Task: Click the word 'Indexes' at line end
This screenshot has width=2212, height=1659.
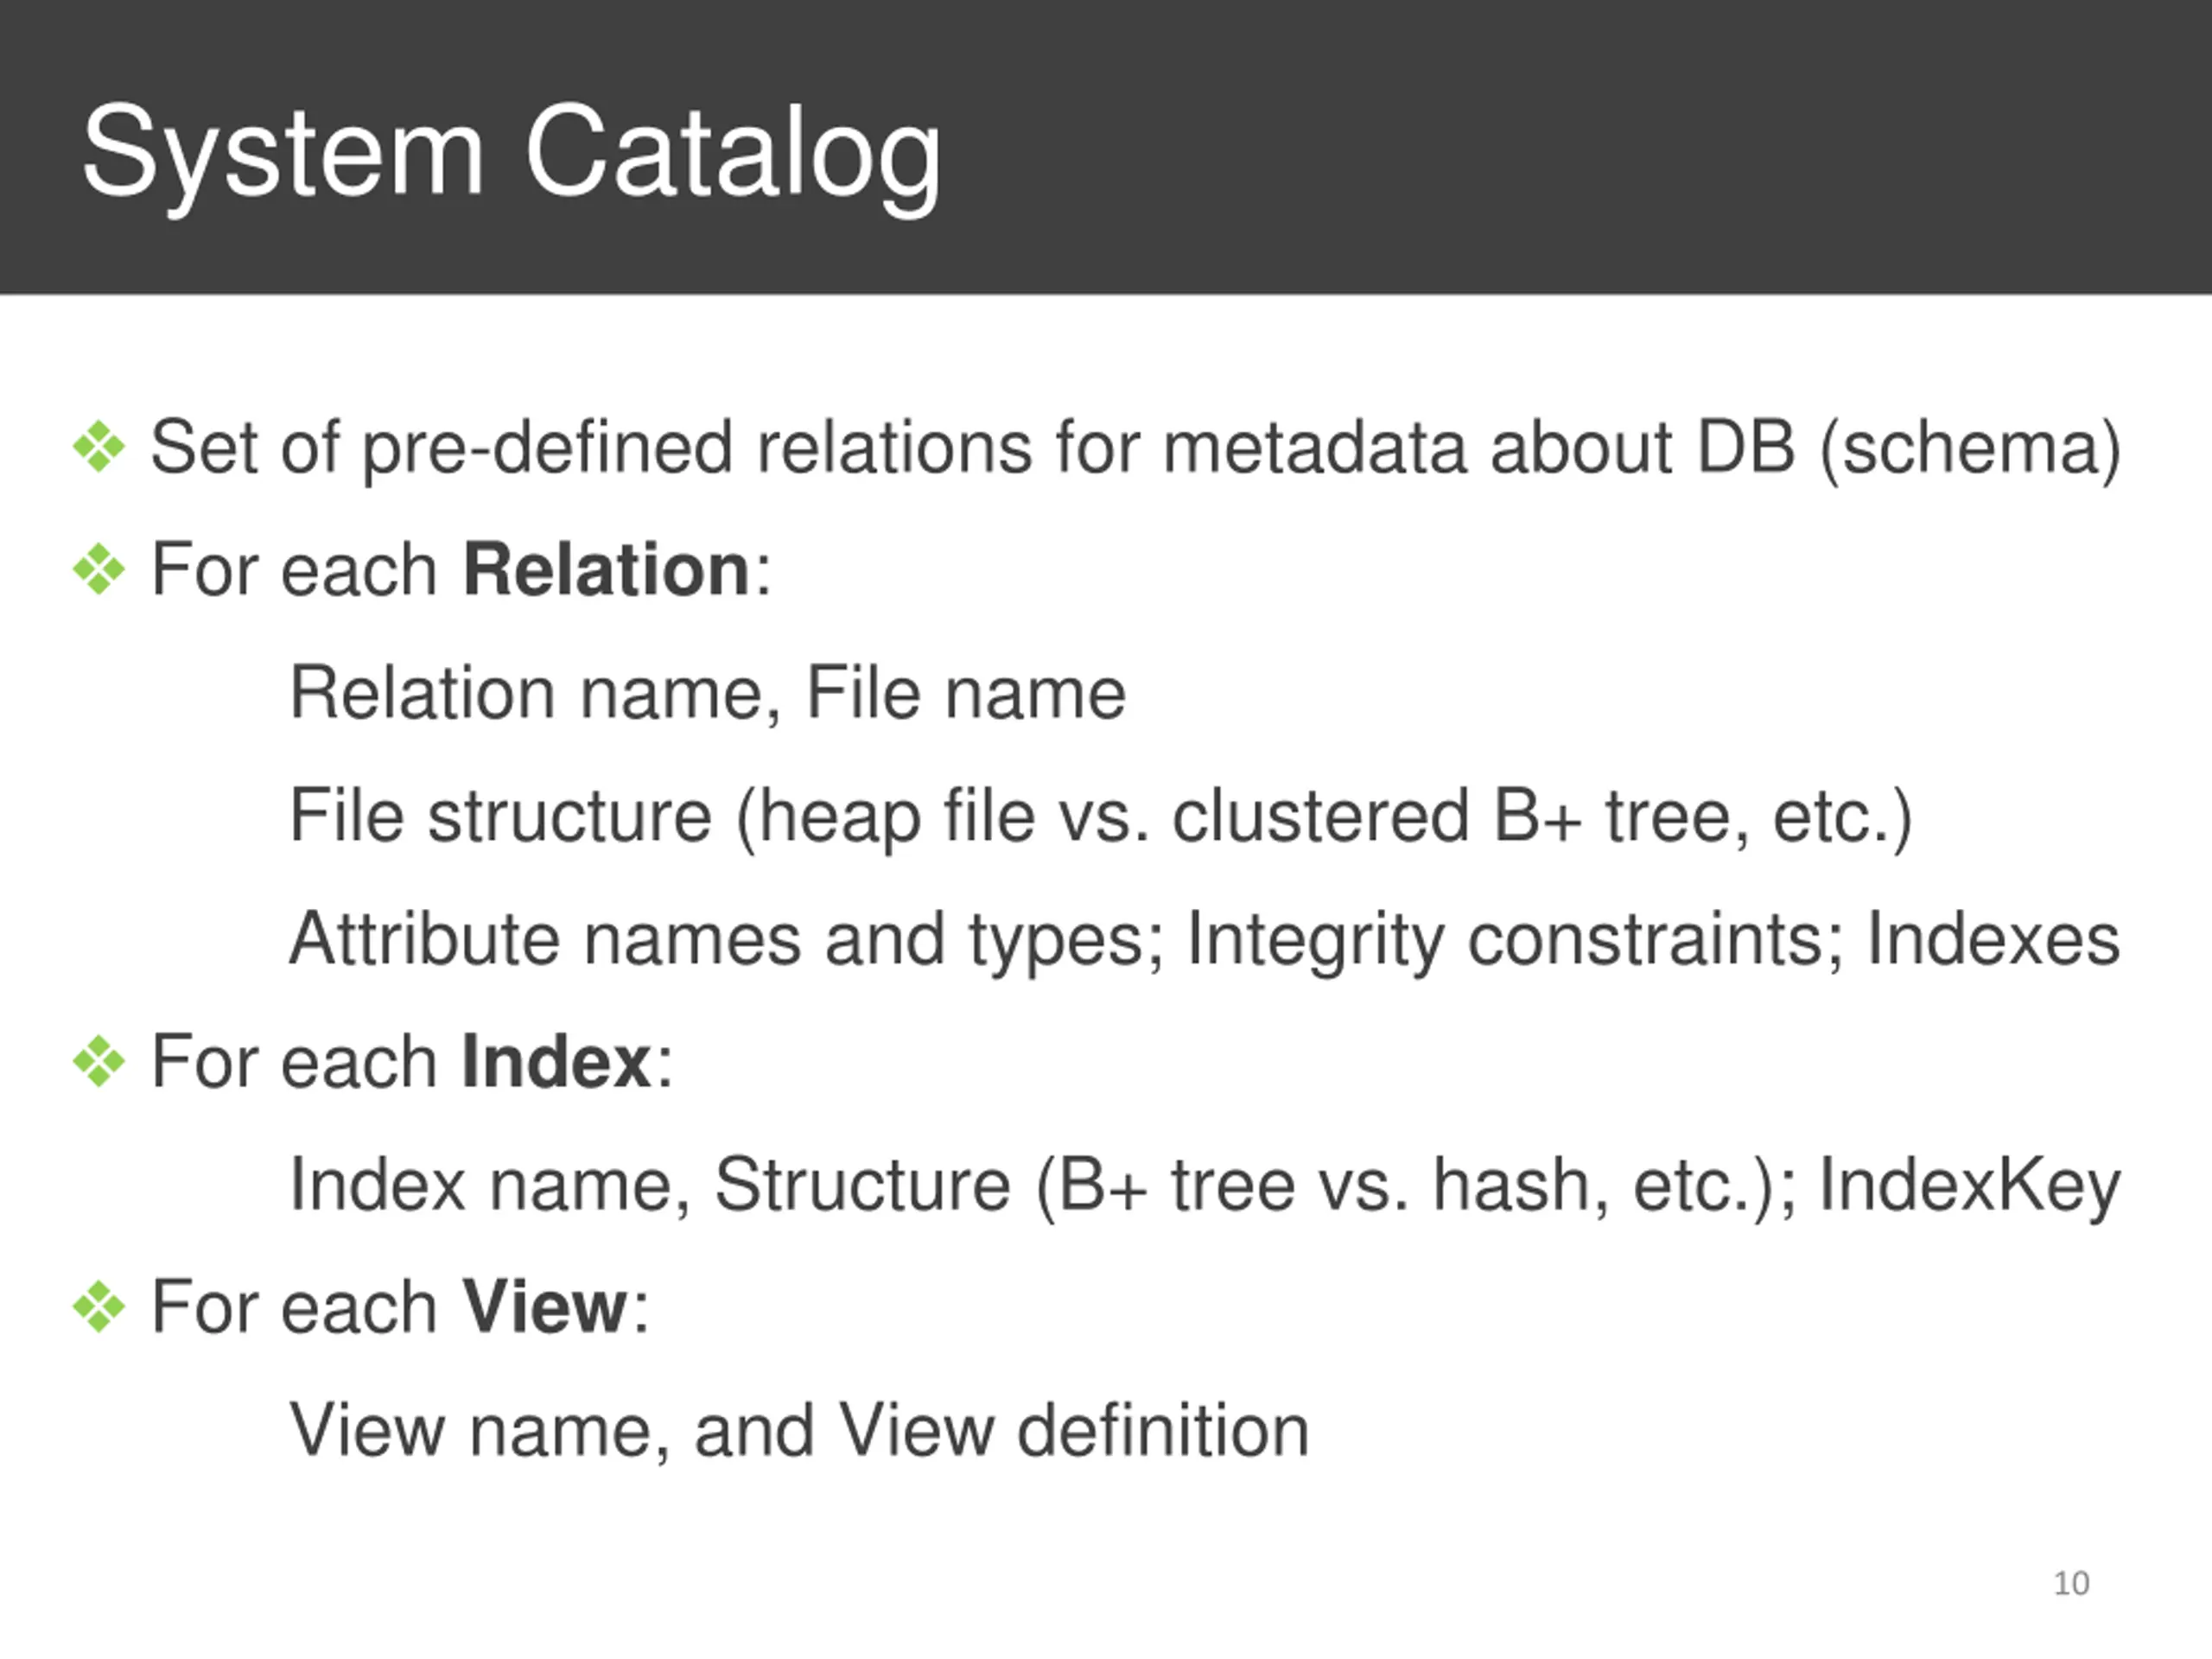Action: pyautogui.click(x=1993, y=939)
